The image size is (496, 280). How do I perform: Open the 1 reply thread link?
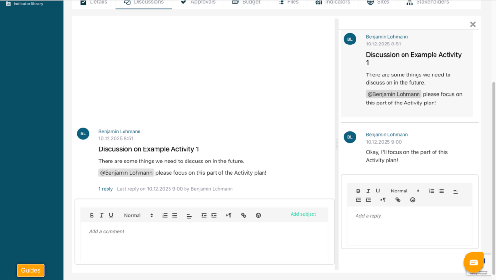(106, 189)
